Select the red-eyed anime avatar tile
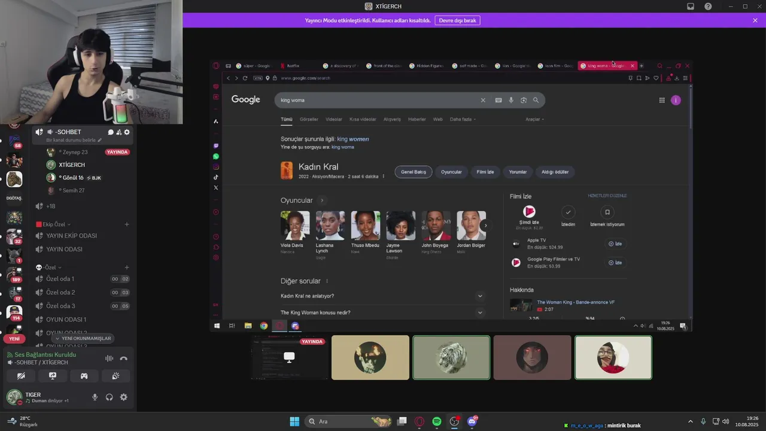 click(x=532, y=357)
